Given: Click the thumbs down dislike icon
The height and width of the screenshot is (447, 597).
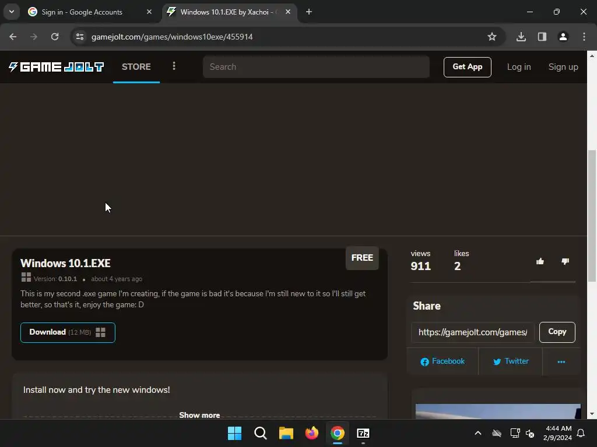Looking at the screenshot, I should point(565,261).
